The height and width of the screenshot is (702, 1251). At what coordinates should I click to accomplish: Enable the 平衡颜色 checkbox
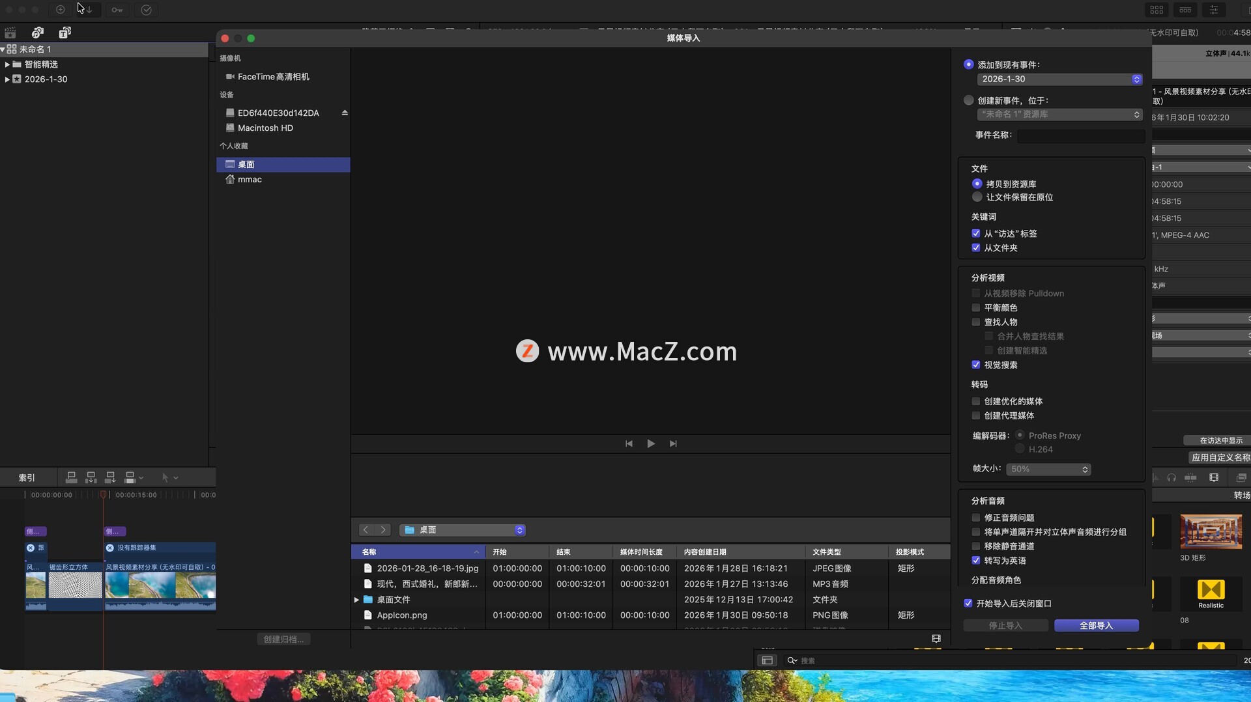pyautogui.click(x=975, y=308)
